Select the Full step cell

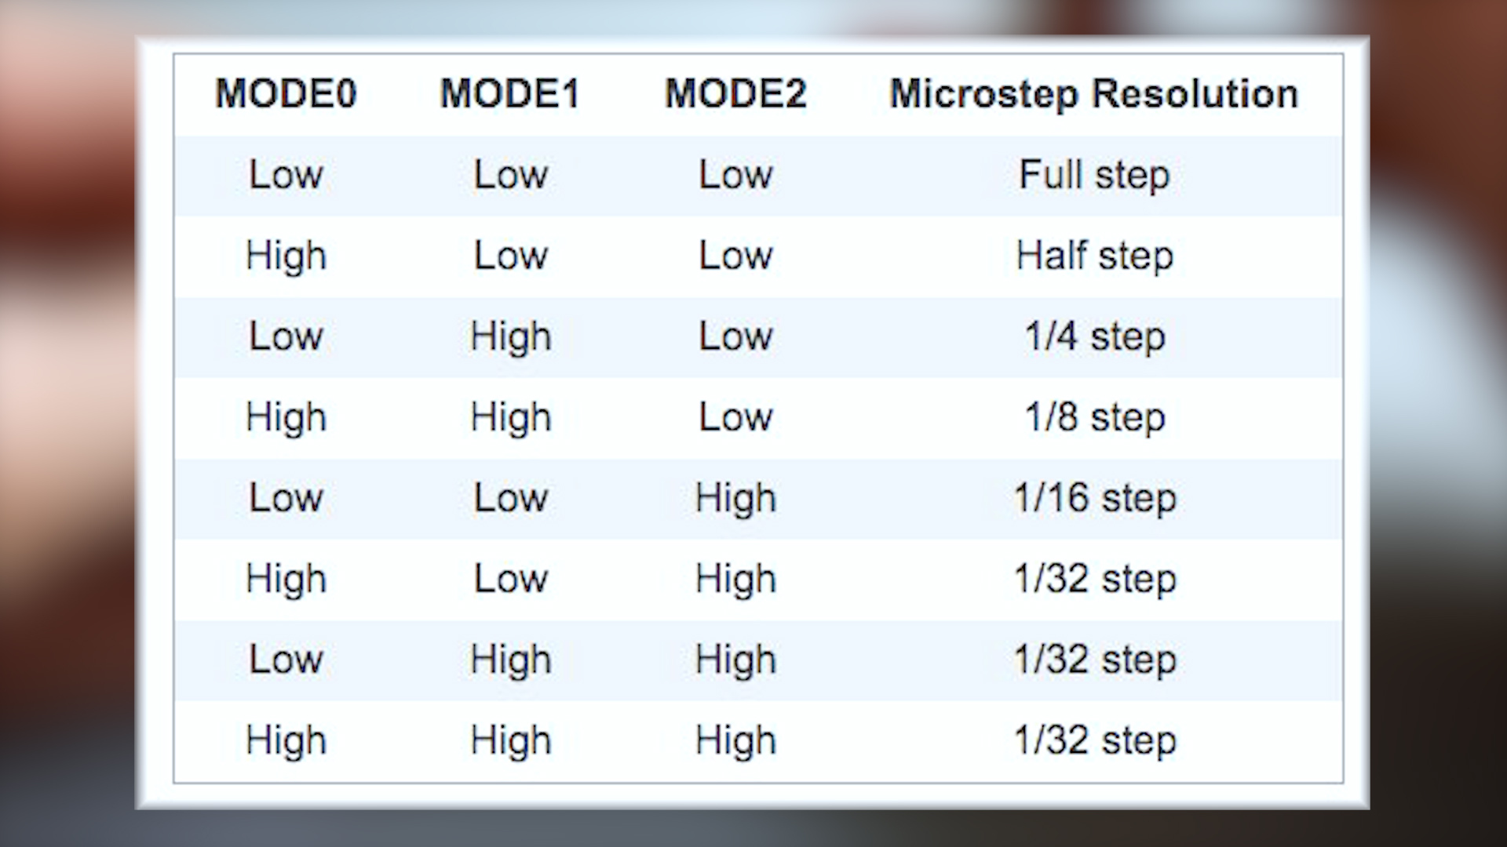pyautogui.click(x=1093, y=175)
